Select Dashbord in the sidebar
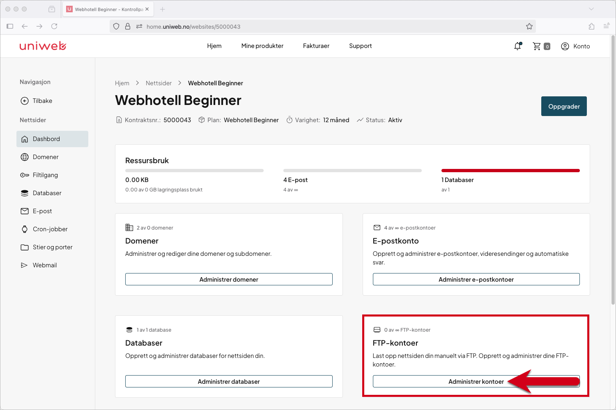The image size is (616, 410). pyautogui.click(x=52, y=139)
